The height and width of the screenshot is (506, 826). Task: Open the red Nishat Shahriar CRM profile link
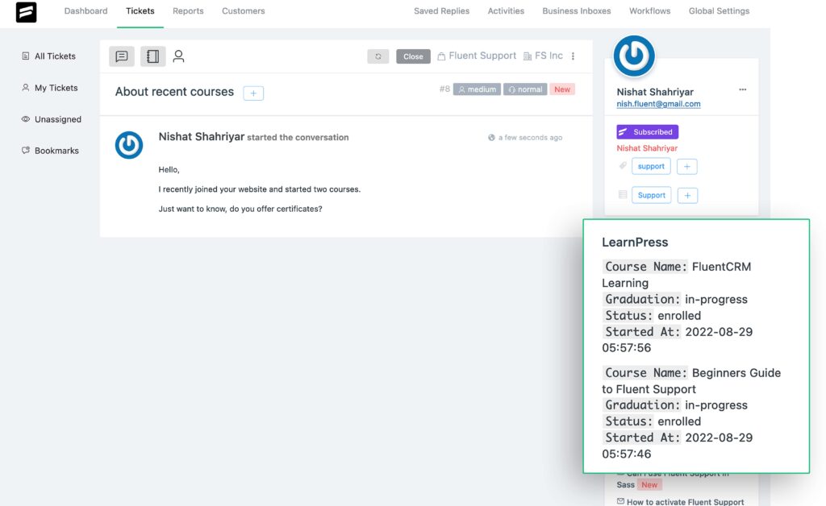[647, 148]
